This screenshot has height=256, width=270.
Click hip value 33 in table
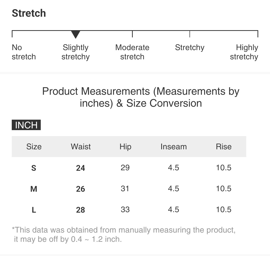point(125,209)
